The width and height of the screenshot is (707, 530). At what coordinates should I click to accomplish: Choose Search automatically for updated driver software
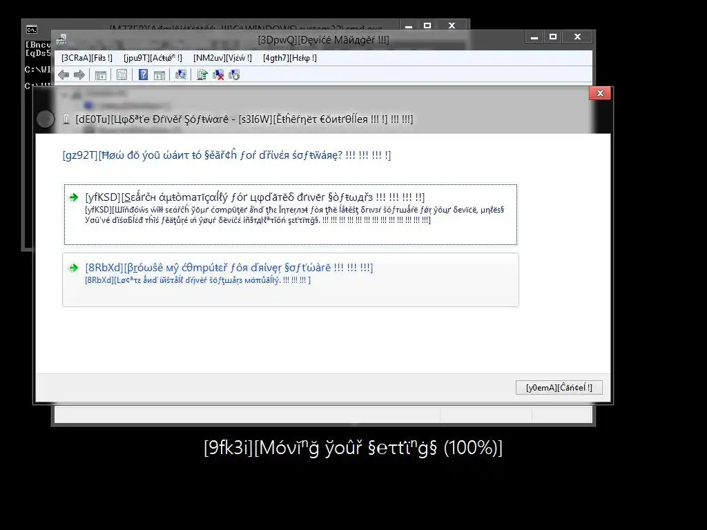(x=291, y=215)
